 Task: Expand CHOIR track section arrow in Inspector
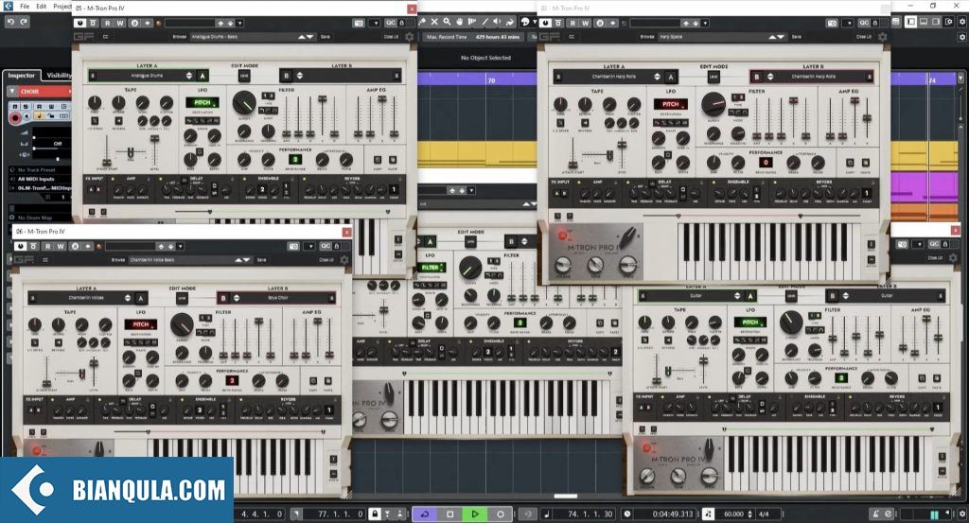click(x=11, y=92)
